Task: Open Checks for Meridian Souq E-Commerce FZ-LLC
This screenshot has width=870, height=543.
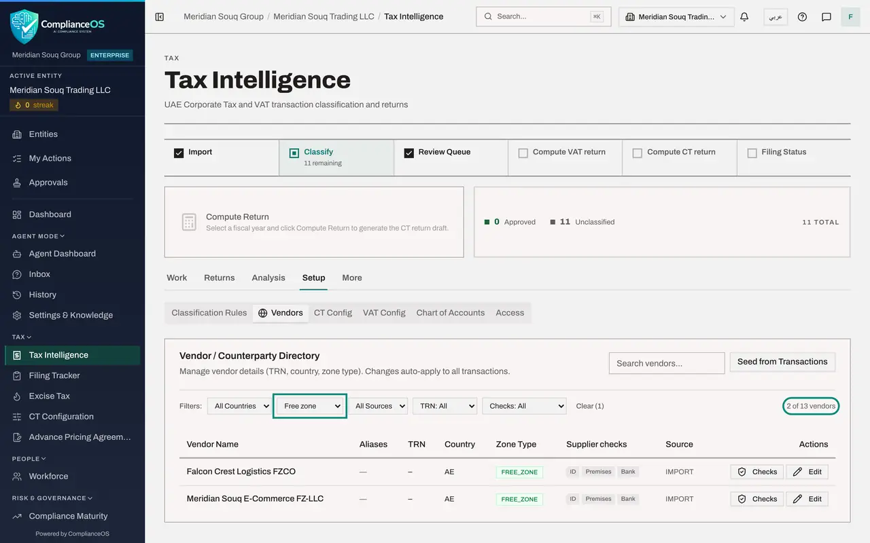Action: pos(757,499)
